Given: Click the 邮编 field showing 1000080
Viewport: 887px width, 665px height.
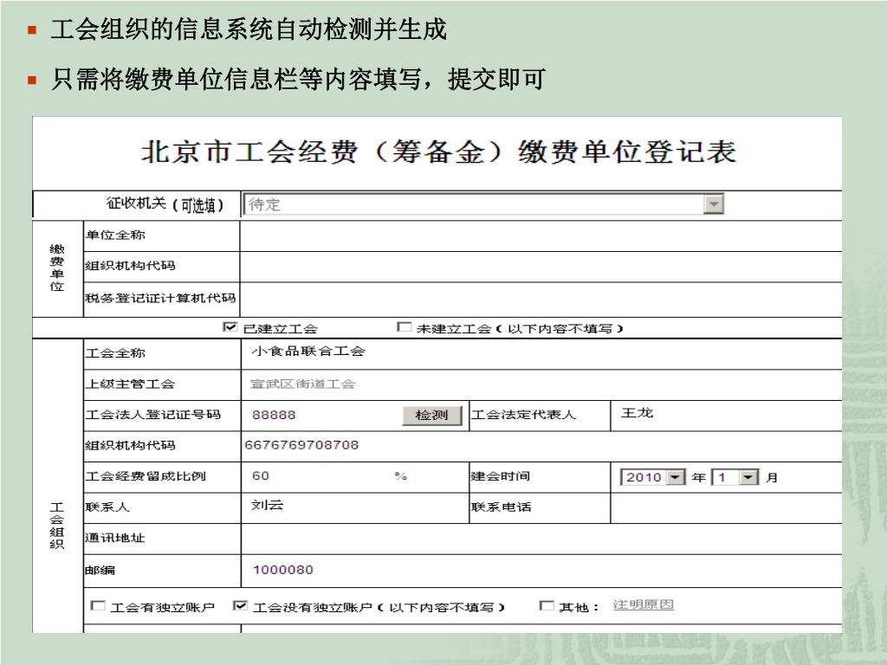Looking at the screenshot, I should coord(541,570).
